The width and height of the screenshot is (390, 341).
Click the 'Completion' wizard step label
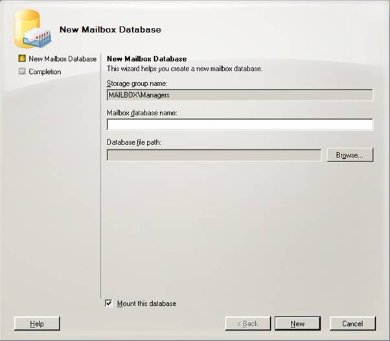(45, 72)
